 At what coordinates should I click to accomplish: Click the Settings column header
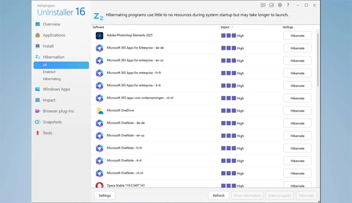tap(288, 27)
